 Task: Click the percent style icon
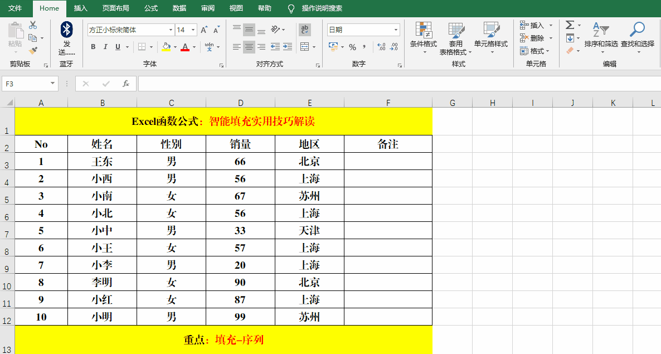pos(352,47)
